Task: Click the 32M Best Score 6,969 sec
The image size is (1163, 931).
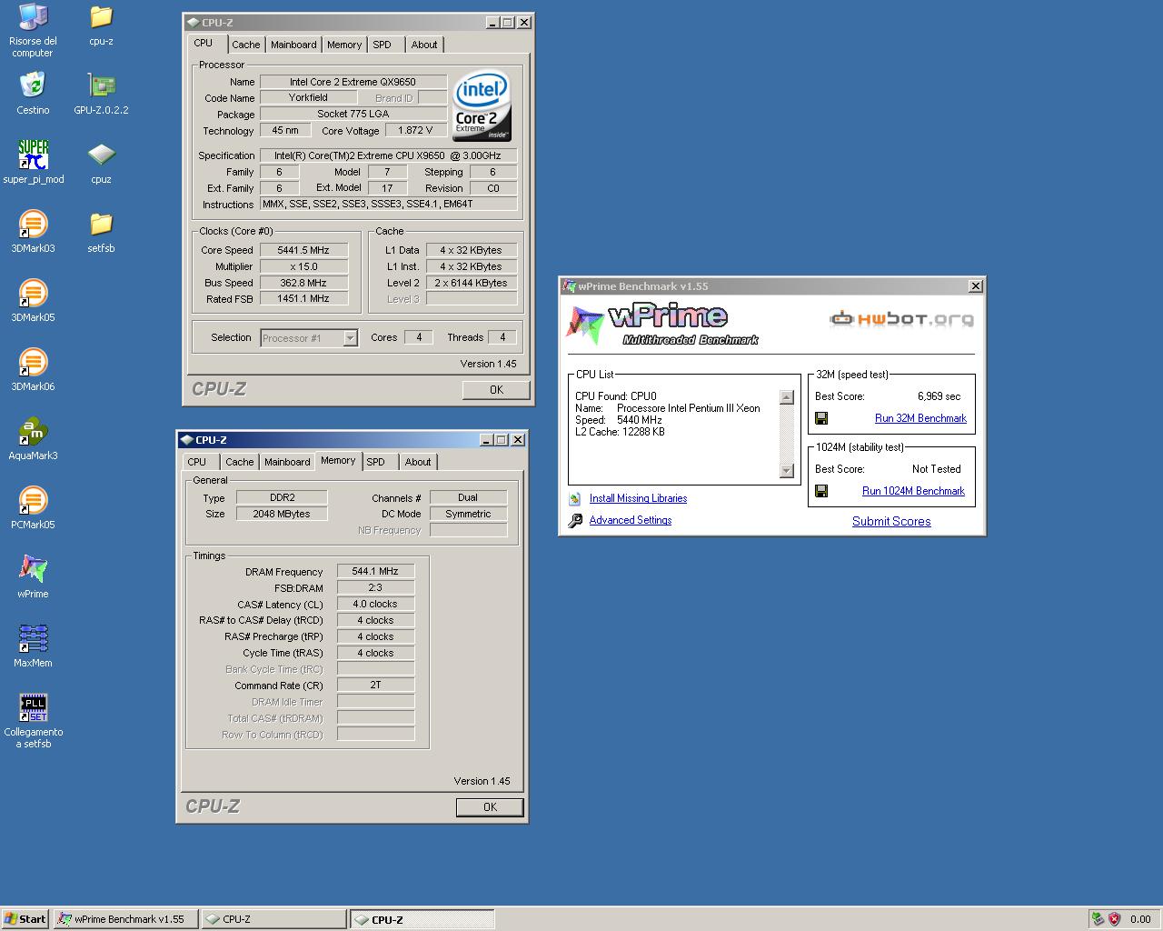Action: [x=939, y=396]
